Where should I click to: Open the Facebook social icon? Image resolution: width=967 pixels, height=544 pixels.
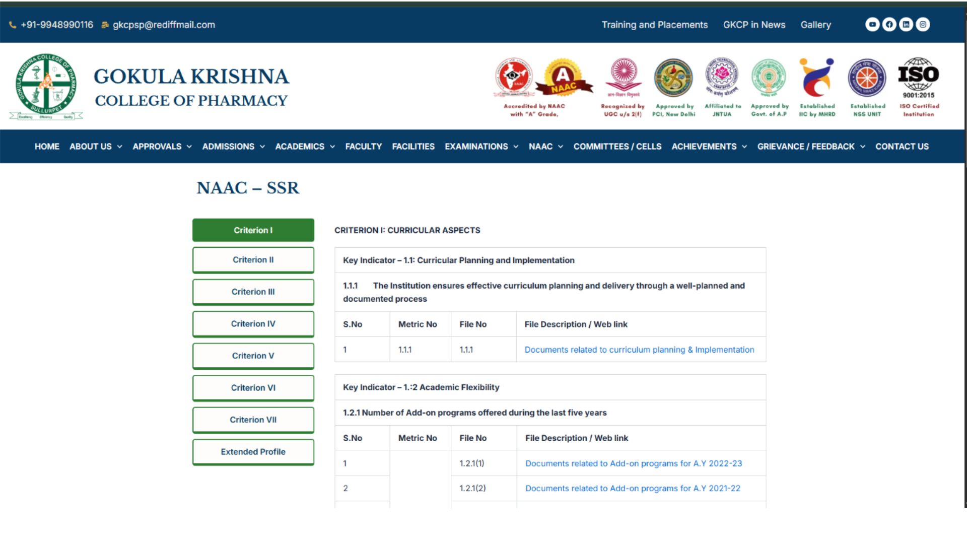[x=889, y=24]
